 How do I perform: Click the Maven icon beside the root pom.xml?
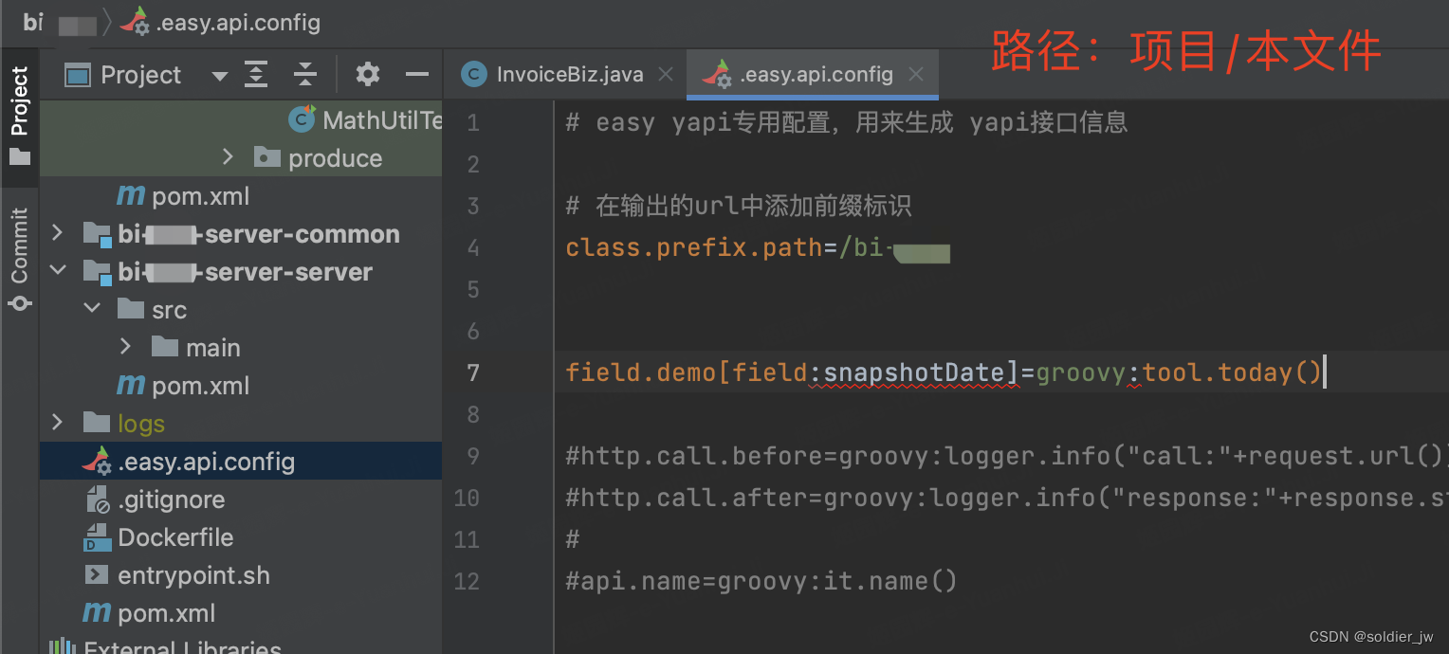point(98,613)
